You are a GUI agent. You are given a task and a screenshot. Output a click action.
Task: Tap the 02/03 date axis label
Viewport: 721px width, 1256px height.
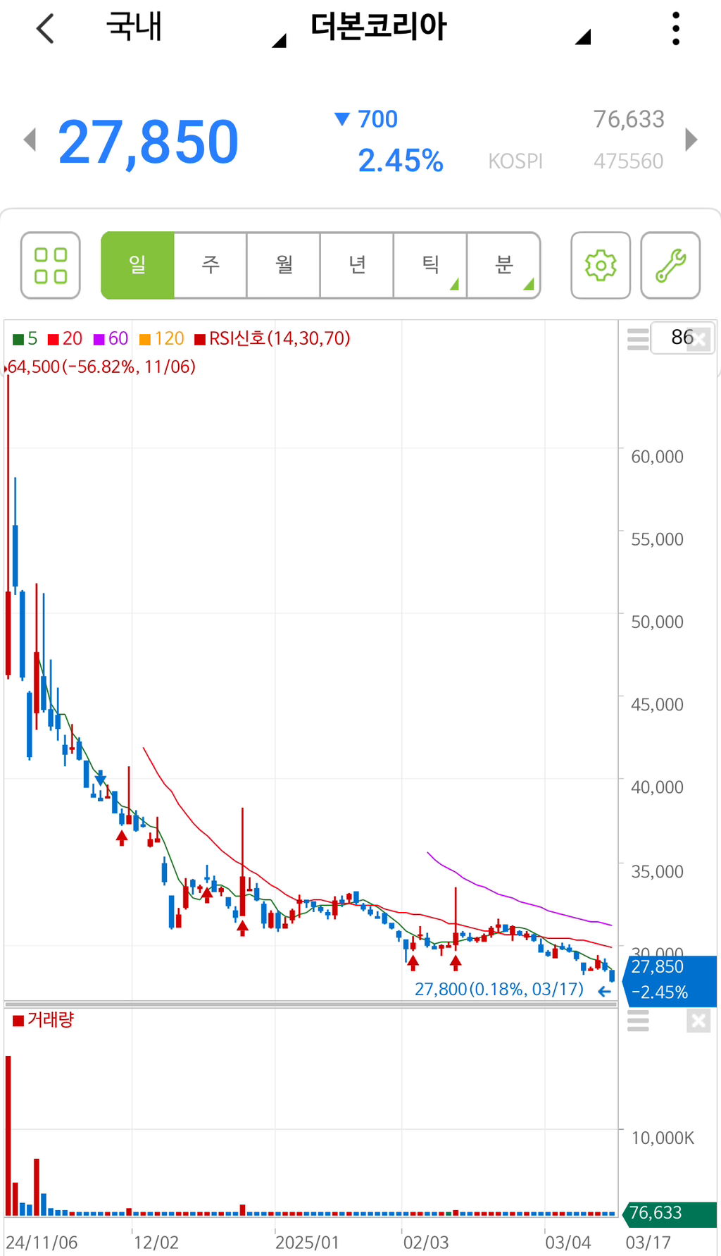click(x=426, y=1243)
